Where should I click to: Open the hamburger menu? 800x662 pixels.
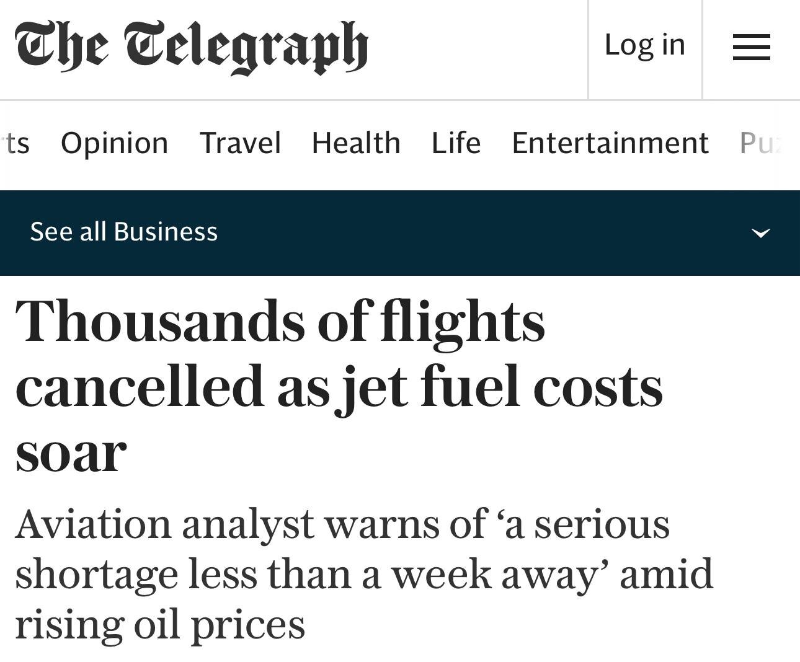point(751,47)
